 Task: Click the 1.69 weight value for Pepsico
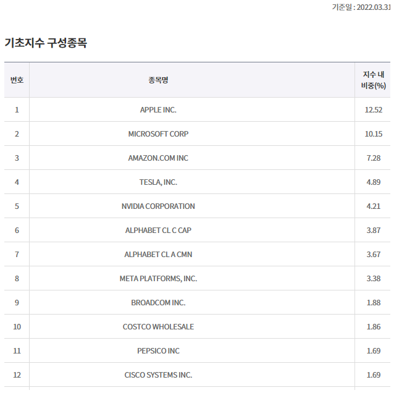pos(374,351)
